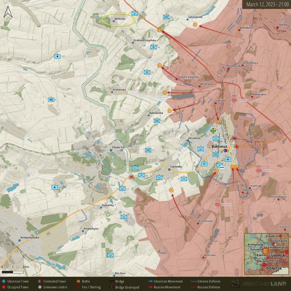The image size is (291, 291).
Task: Click the Wagner icon near Klishchiivka
Action: pos(217,204)
